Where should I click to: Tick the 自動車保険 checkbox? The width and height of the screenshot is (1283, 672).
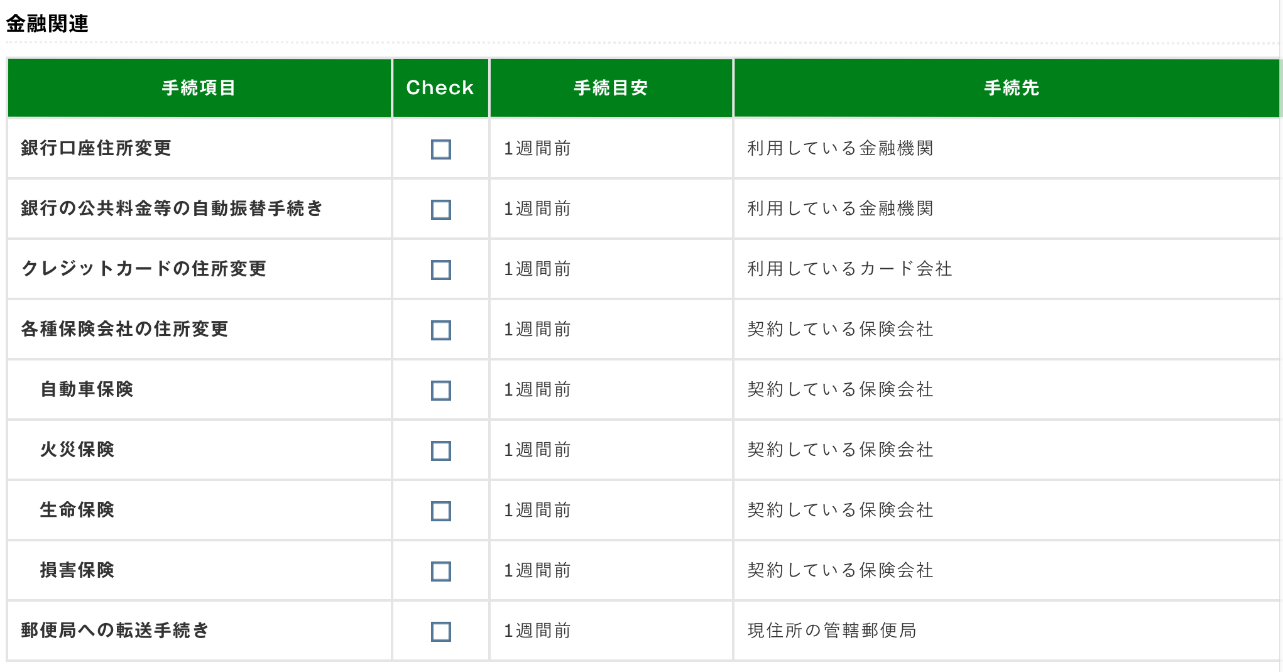coord(440,391)
